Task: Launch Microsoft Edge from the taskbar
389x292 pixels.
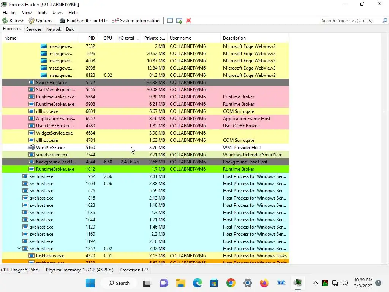Action: pos(198,283)
